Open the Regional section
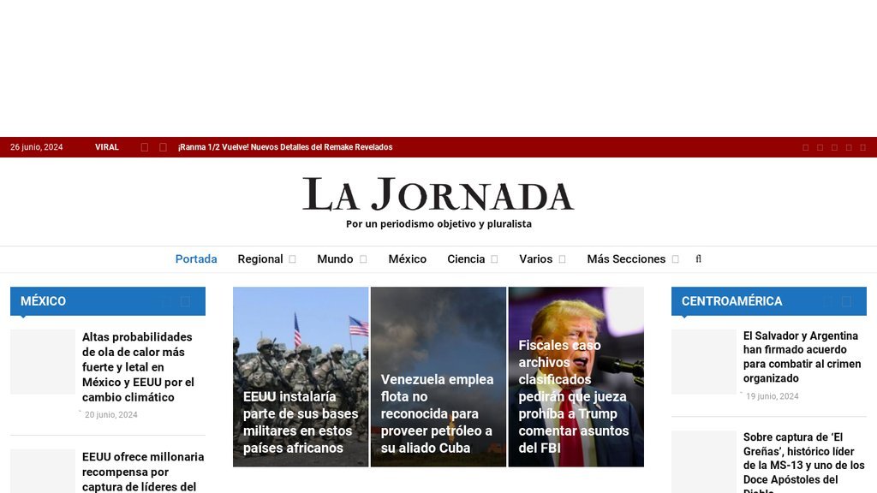Image resolution: width=877 pixels, height=493 pixels. [260, 258]
